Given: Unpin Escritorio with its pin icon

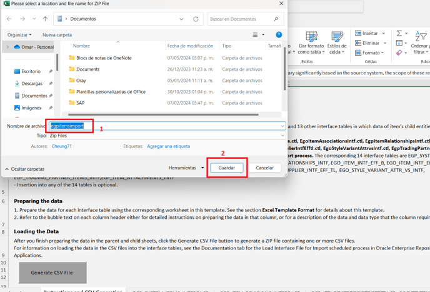Looking at the screenshot, I should pyautogui.click(x=51, y=71).
